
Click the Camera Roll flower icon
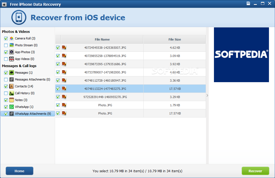pyautogui.click(x=12, y=38)
